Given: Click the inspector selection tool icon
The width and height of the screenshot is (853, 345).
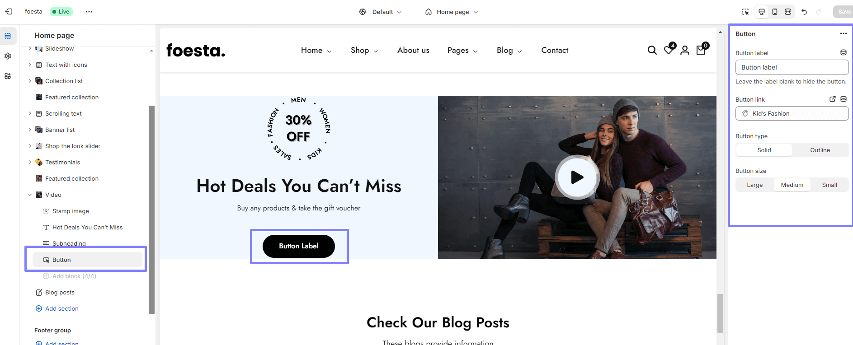Looking at the screenshot, I should point(745,12).
